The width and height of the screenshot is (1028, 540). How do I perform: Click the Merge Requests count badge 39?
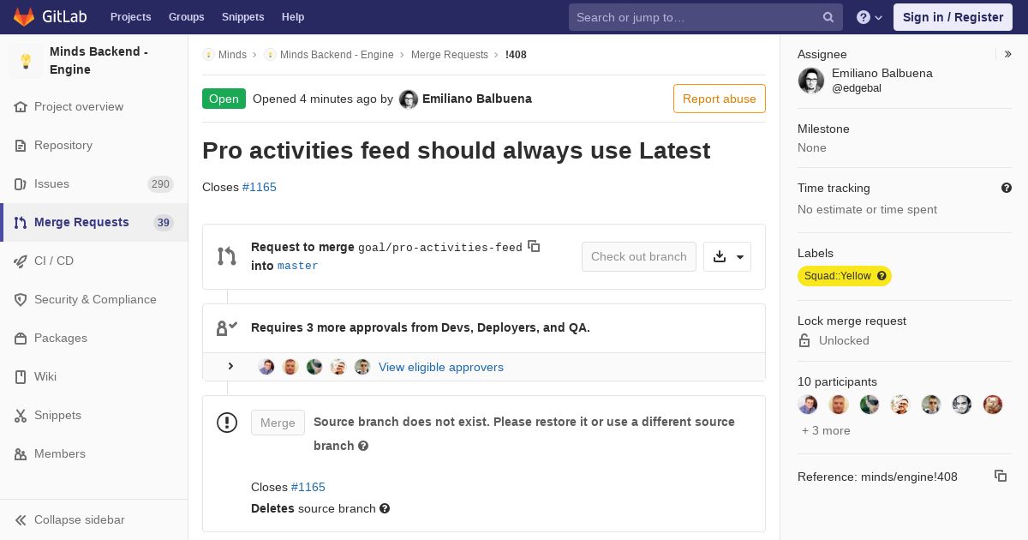click(x=163, y=223)
